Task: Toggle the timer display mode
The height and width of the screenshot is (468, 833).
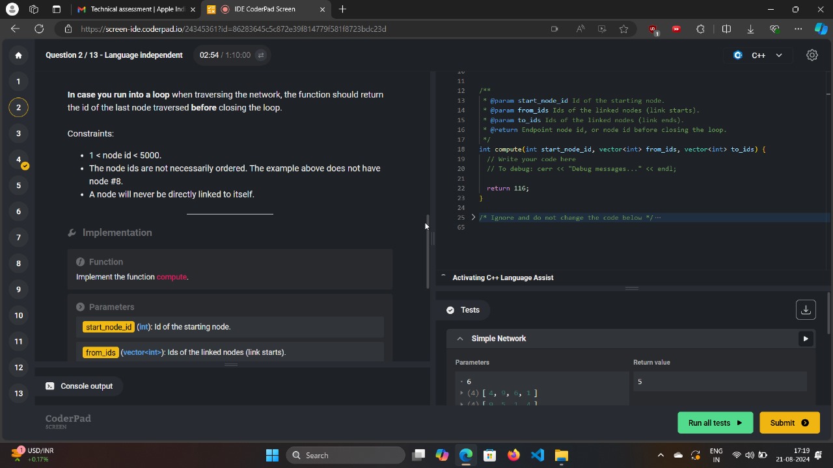Action: tap(260, 55)
